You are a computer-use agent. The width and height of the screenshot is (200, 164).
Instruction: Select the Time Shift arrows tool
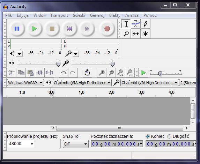coord(136,33)
